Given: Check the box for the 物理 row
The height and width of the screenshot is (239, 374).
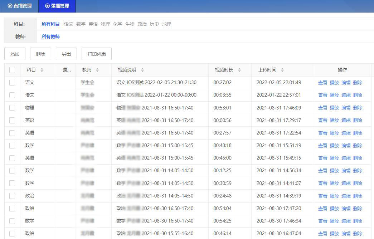Looking at the screenshot, I should tap(12, 108).
